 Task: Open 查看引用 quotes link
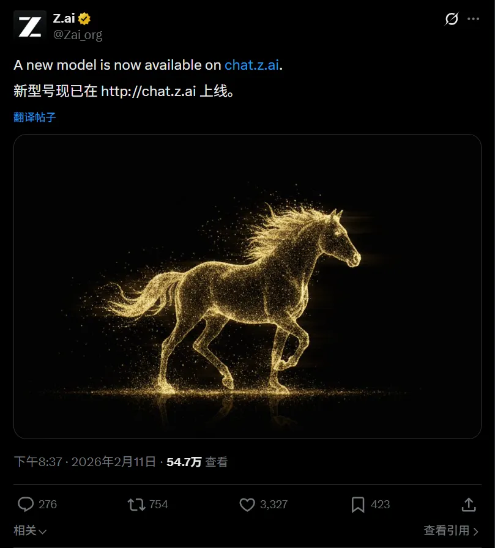point(451,530)
